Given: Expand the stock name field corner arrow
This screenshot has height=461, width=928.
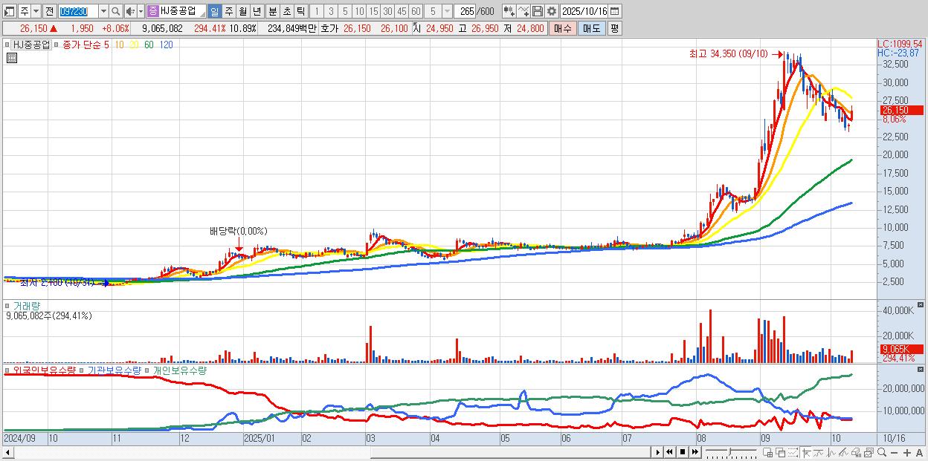Looking at the screenshot, I should (203, 14).
